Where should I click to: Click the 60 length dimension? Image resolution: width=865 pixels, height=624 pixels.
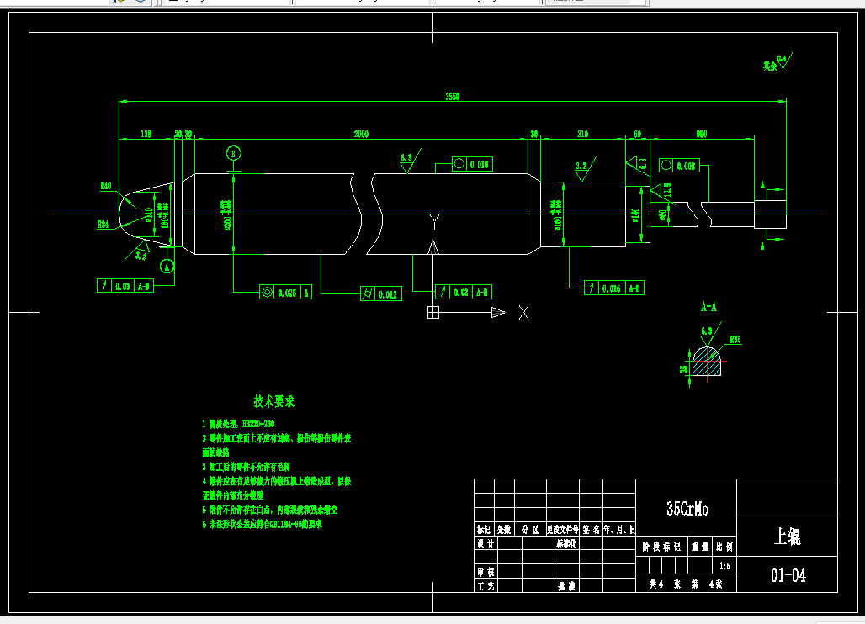[637, 134]
